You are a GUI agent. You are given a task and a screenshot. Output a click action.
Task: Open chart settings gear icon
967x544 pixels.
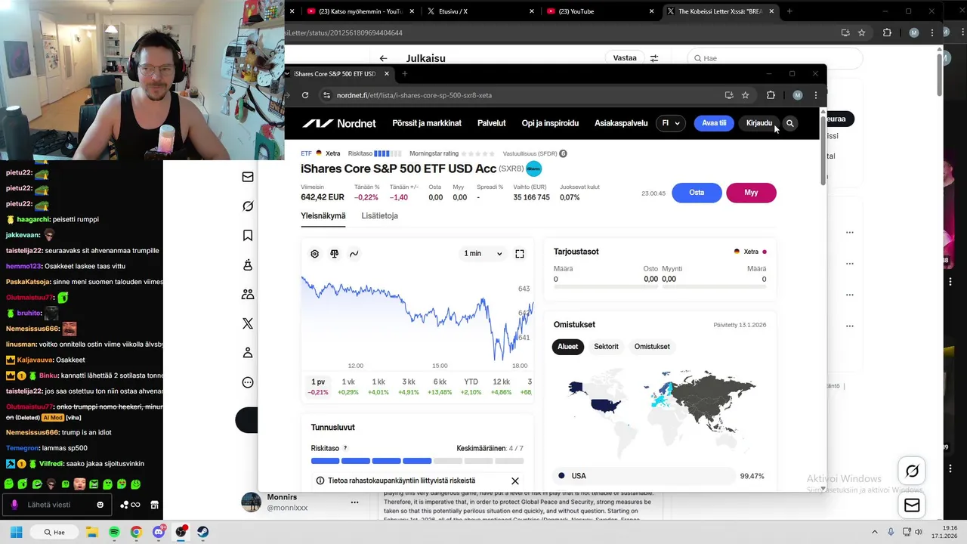[x=315, y=254]
